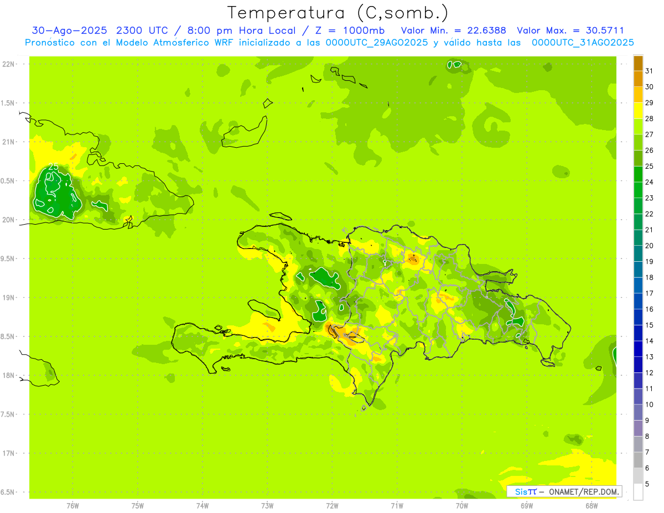Click the '18N' latitude label
This screenshot has width=664, height=513.
(x=8, y=376)
